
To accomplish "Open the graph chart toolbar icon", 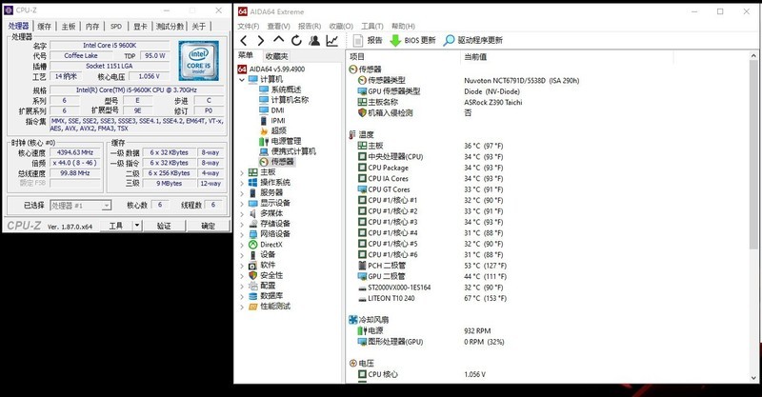I will click(331, 41).
